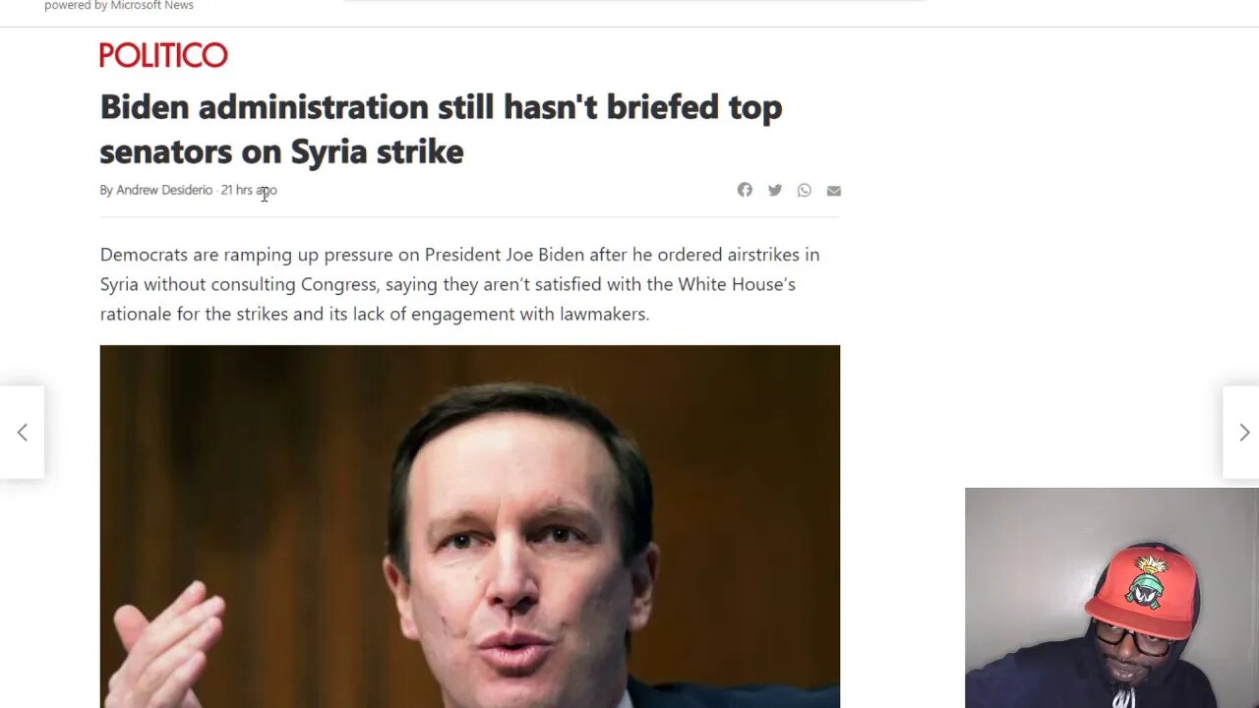Email the article using envelope icon
1259x708 pixels.
coord(834,191)
